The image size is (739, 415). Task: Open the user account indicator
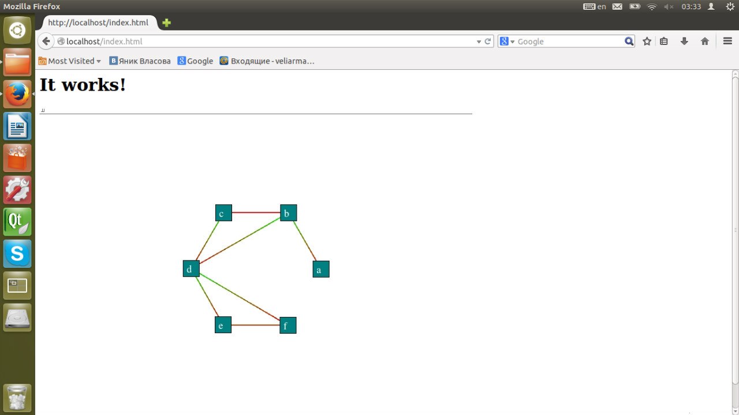pyautogui.click(x=711, y=6)
